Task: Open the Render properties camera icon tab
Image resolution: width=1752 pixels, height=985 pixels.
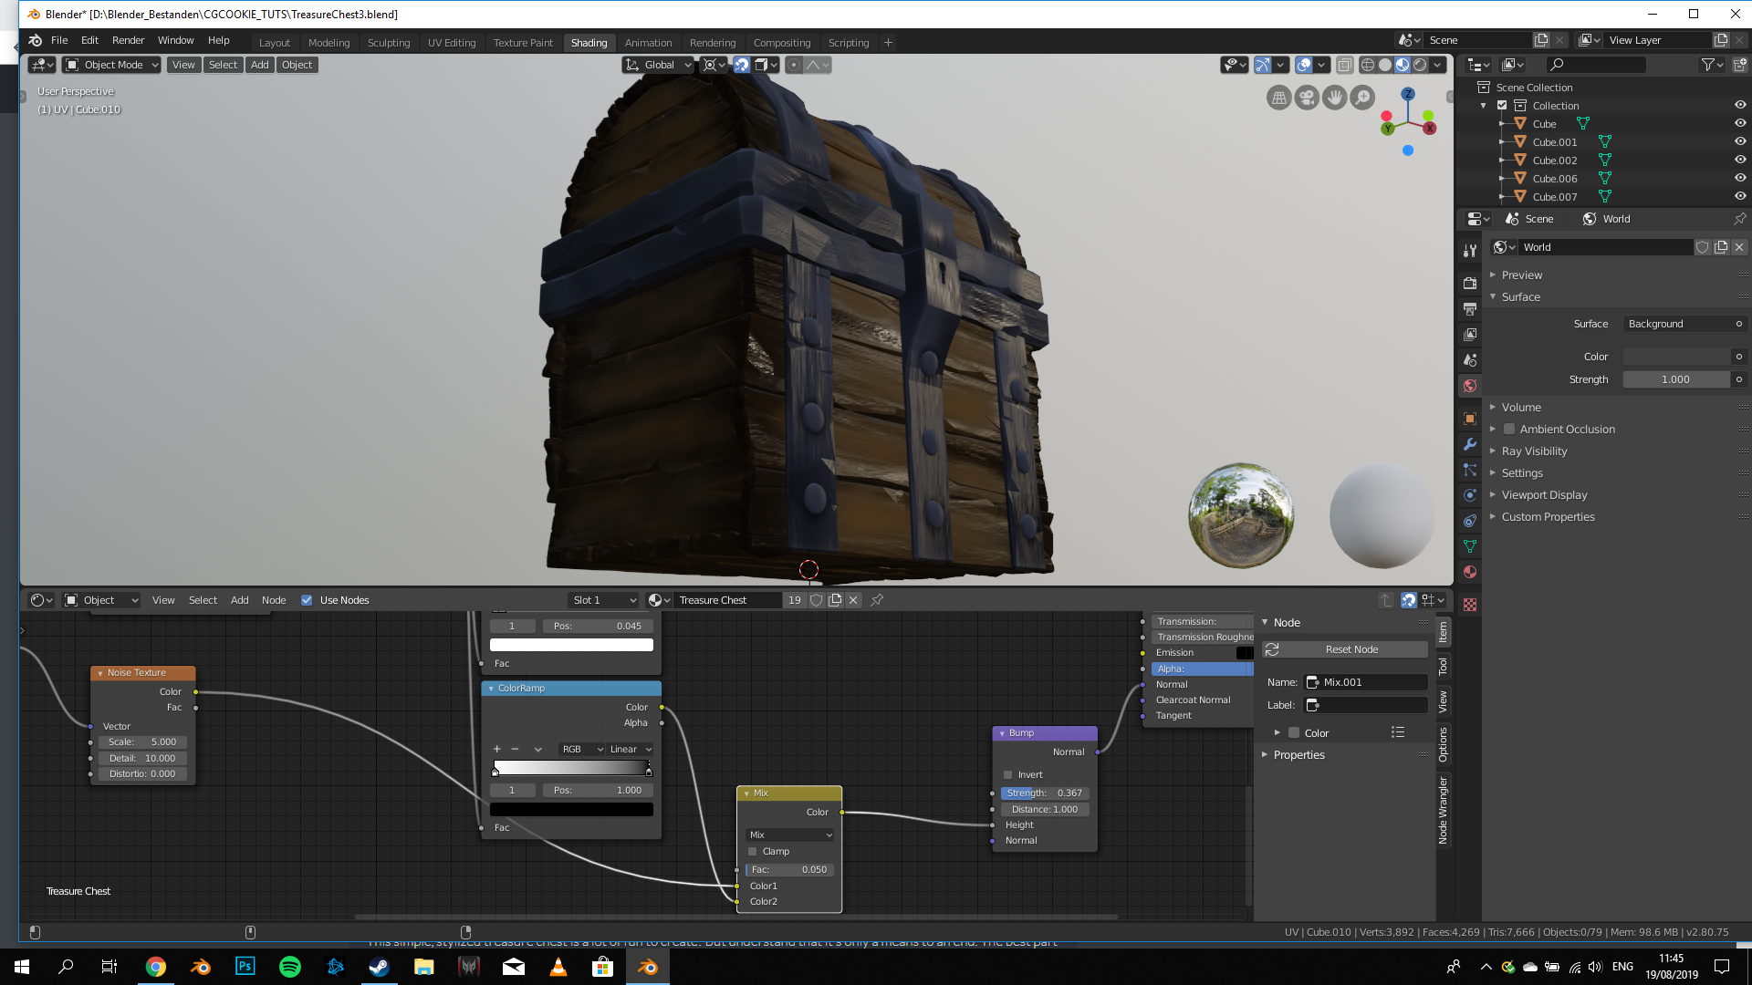Action: (1469, 284)
